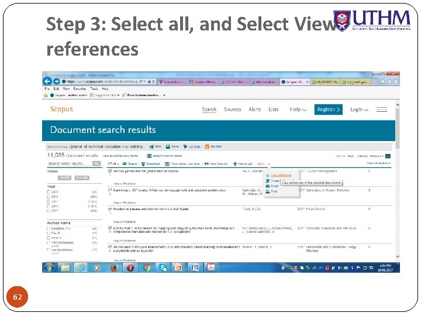The image size is (421, 316).
Task: Click the browser forward arrow button
Action: coord(56,81)
